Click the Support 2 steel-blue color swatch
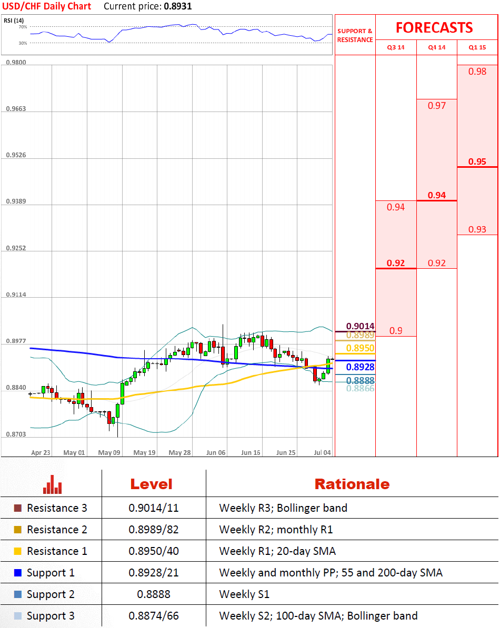Image resolution: width=500 pixels, height=628 pixels. (17, 594)
